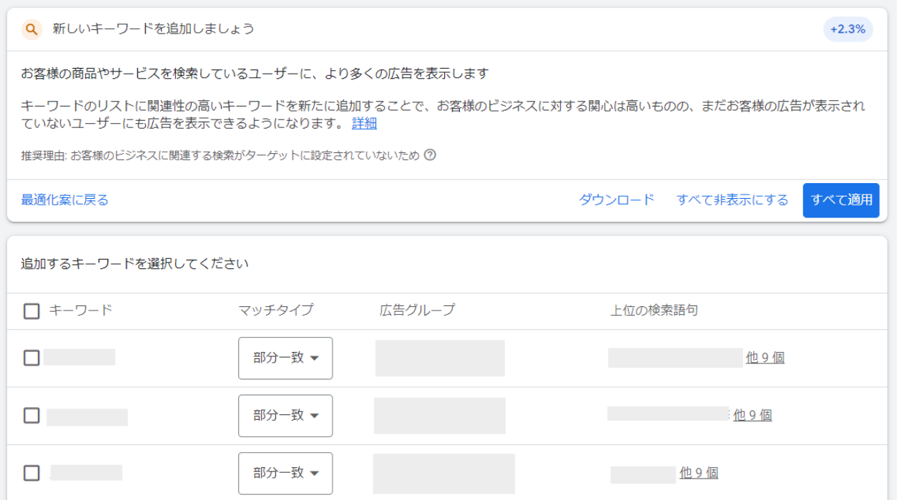Click the 詳細 link
Viewport: 899px width, 500px height.
(x=364, y=124)
